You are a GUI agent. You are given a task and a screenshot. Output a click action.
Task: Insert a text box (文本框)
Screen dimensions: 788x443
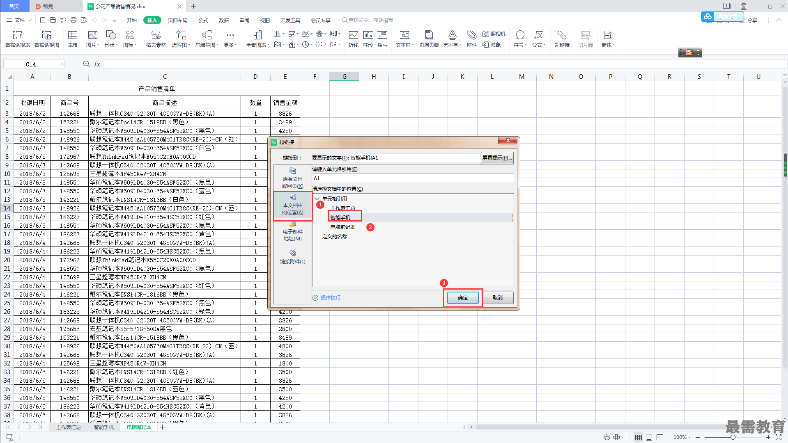pyautogui.click(x=404, y=39)
